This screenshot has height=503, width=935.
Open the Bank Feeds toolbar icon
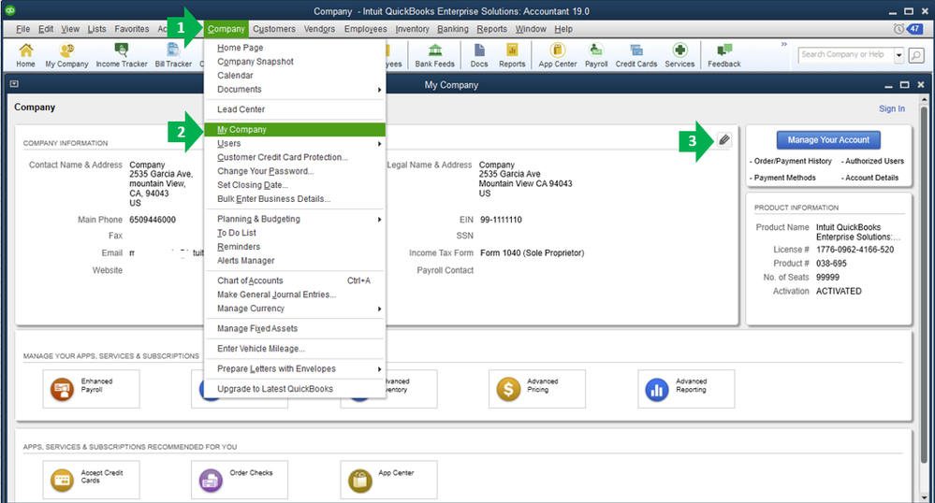434,55
